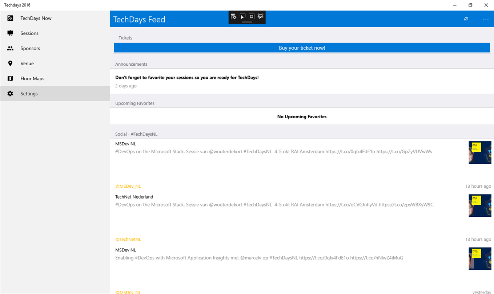Click the Sponsors people icon
The height and width of the screenshot is (294, 494).
10,48
